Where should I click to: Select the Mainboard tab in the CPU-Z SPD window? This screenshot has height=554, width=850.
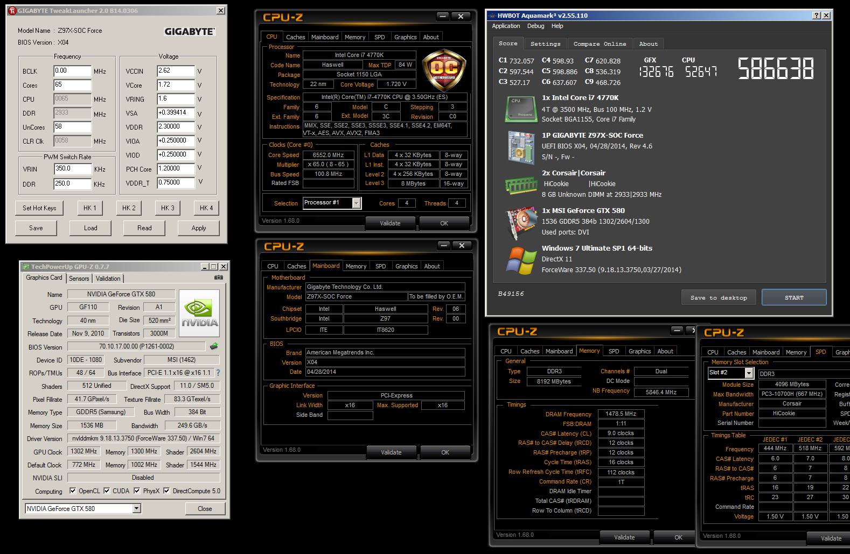(x=766, y=352)
